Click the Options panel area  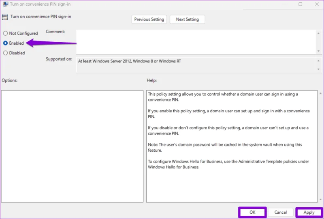pos(72,146)
